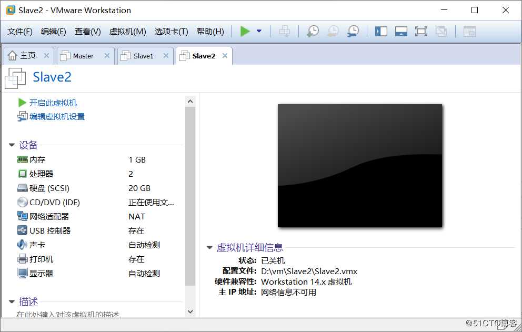Click the 声卡 sound card icon

coord(22,245)
